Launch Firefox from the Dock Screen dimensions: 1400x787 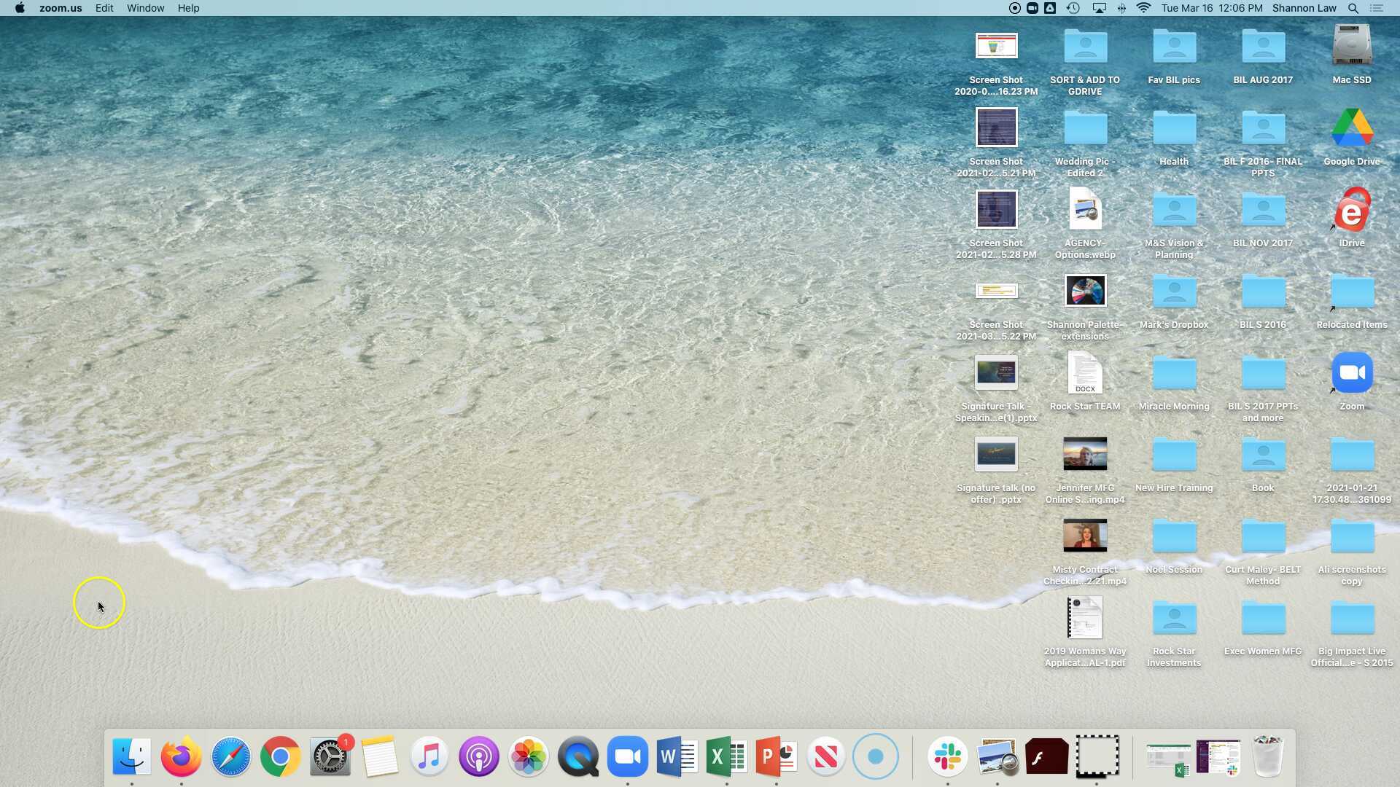point(181,756)
